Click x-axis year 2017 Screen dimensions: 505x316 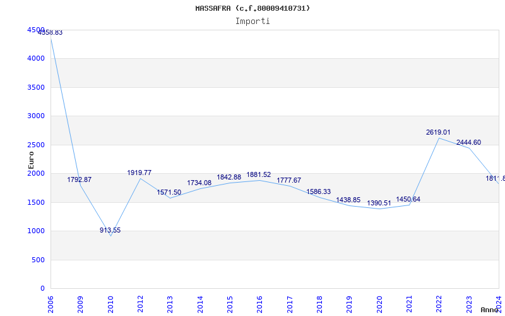pos(290,305)
